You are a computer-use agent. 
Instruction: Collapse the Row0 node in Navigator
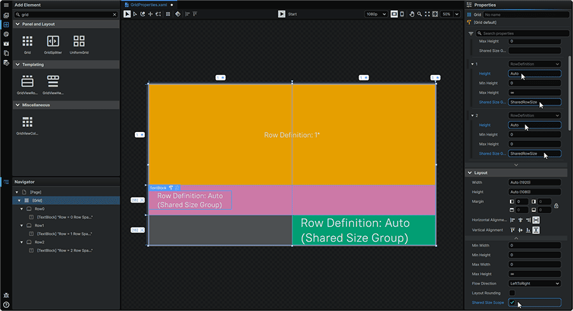point(22,209)
